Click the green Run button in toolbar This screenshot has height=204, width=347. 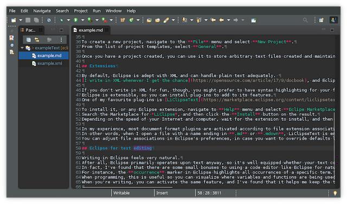tap(76, 20)
